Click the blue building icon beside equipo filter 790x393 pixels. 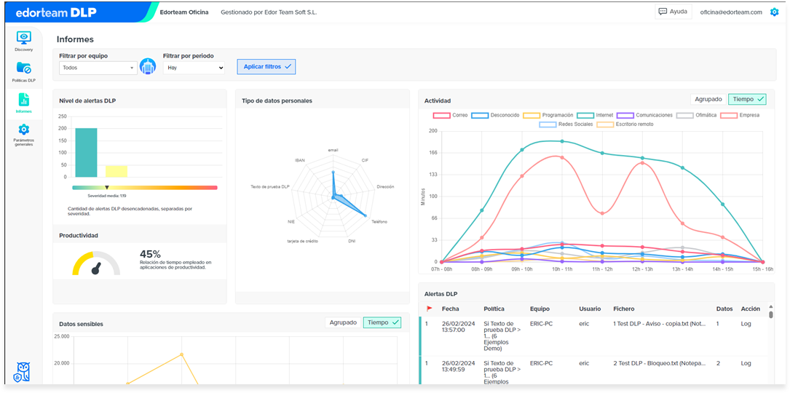[x=148, y=66]
